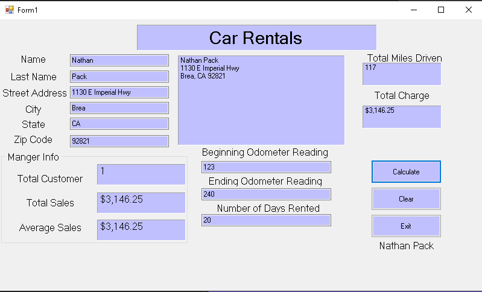Viewport: 482px width, 292px height.
Task: Select the Last Name input box
Action: click(119, 77)
